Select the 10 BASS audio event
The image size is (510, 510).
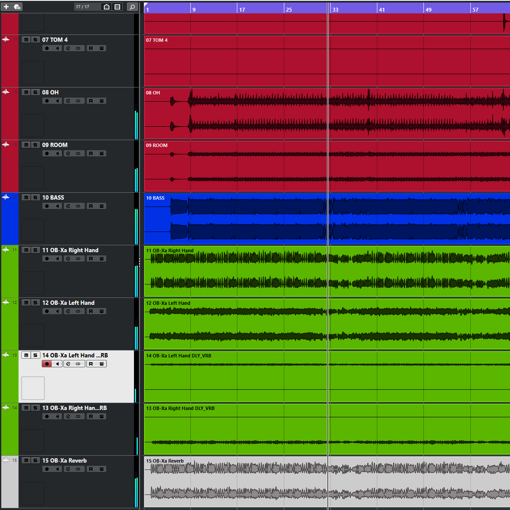point(327,219)
